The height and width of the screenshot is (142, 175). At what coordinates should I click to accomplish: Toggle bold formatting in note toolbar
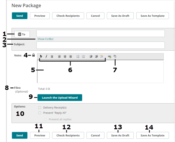pos(41,56)
